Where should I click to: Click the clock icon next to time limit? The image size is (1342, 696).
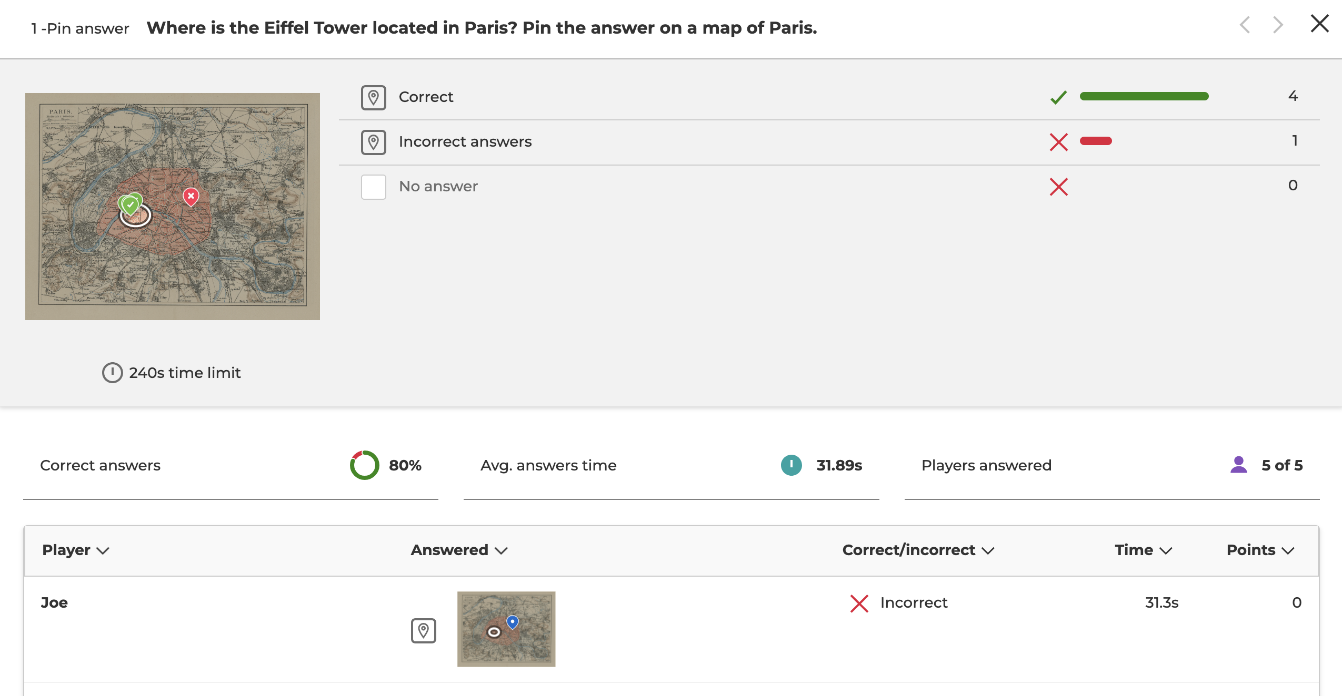pyautogui.click(x=112, y=373)
